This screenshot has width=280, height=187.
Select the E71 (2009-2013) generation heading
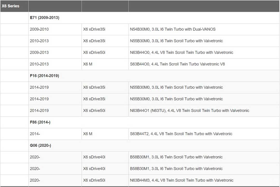pyautogui.click(x=44, y=18)
